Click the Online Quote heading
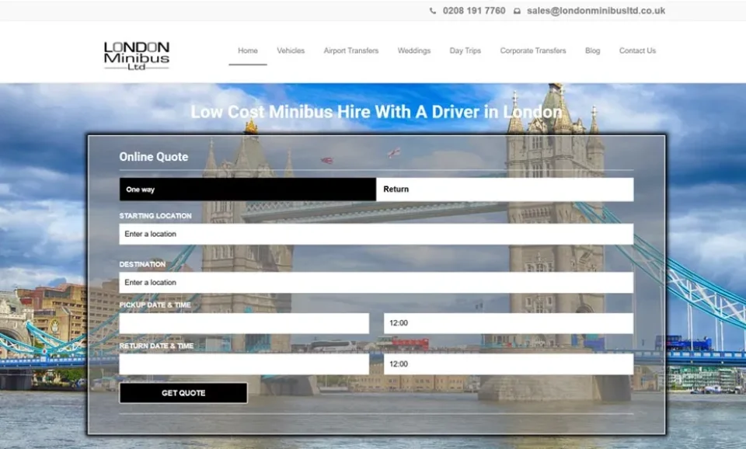The height and width of the screenshot is (449, 746). click(154, 157)
